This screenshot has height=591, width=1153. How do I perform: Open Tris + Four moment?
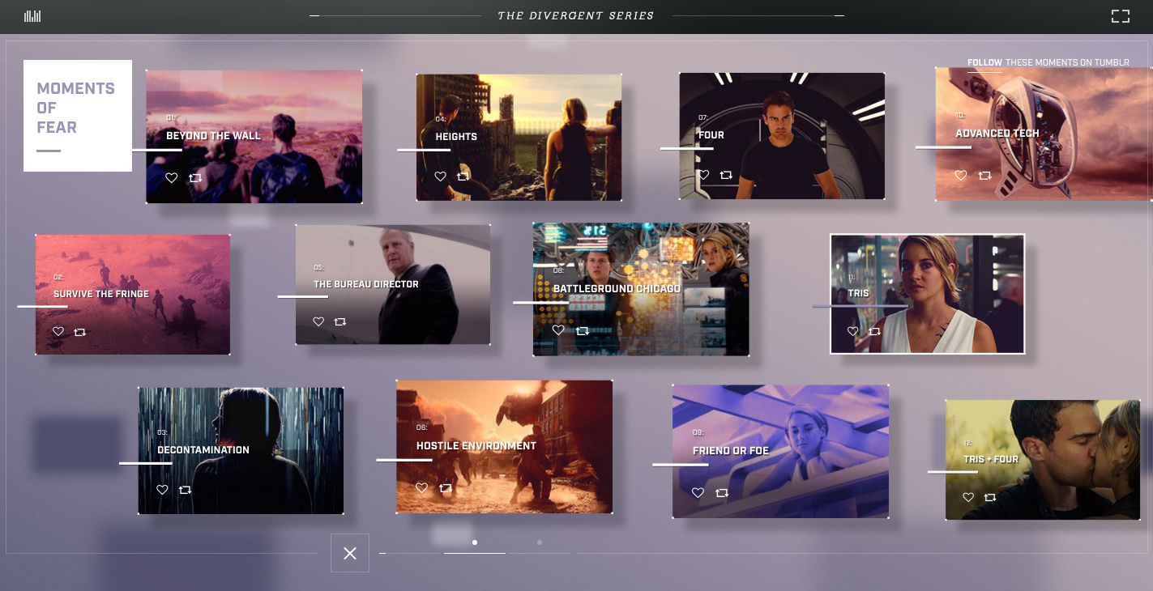[1043, 460]
